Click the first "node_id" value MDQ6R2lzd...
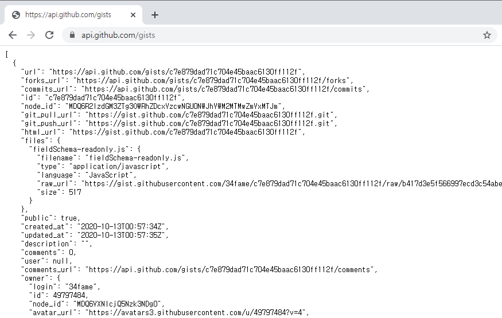The image size is (502, 318). click(175, 106)
